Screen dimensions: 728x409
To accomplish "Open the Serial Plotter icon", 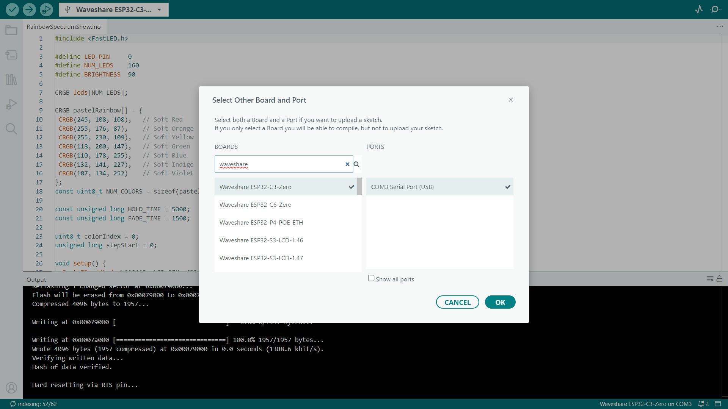I will tap(699, 9).
